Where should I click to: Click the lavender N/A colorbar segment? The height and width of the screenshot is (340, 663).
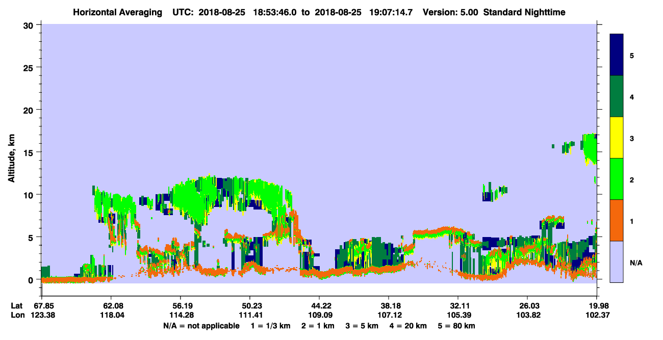pos(617,261)
